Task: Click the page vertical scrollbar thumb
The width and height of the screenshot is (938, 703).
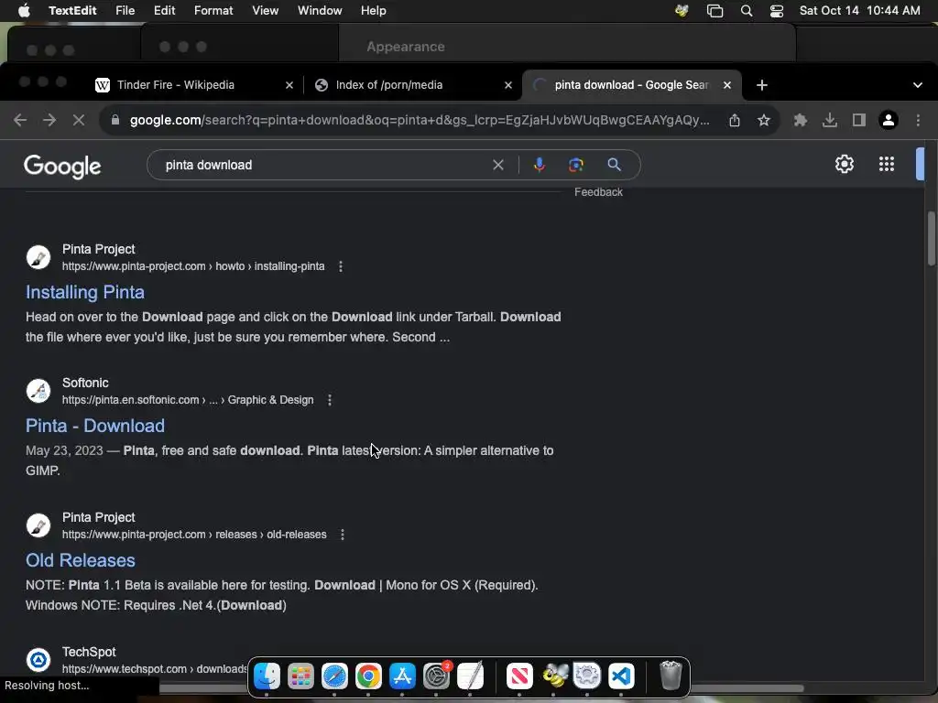Action: 932,239
